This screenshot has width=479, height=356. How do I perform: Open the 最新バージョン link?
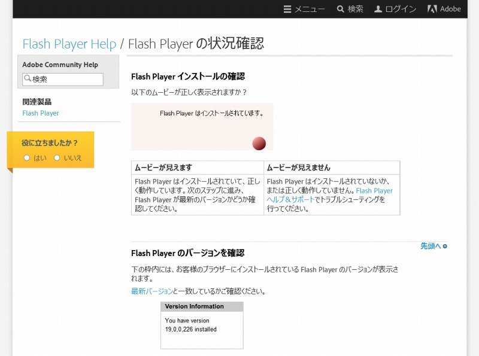coord(152,291)
